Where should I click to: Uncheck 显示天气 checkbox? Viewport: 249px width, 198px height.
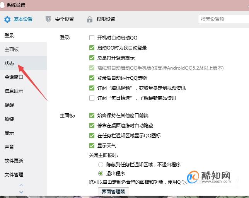pos(92,146)
